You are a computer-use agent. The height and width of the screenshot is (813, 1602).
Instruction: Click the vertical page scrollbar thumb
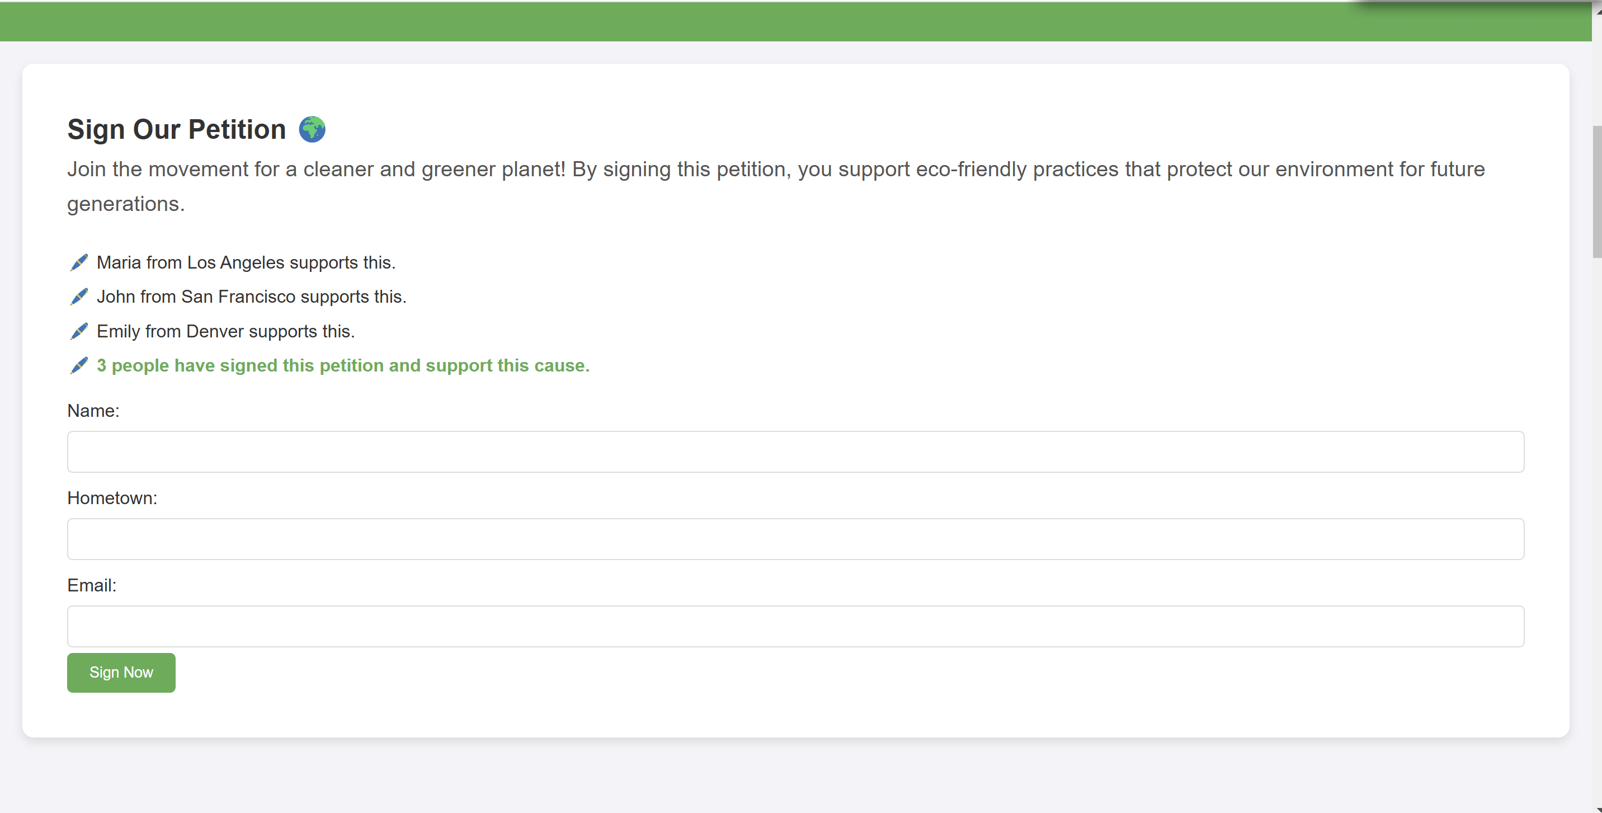1596,191
